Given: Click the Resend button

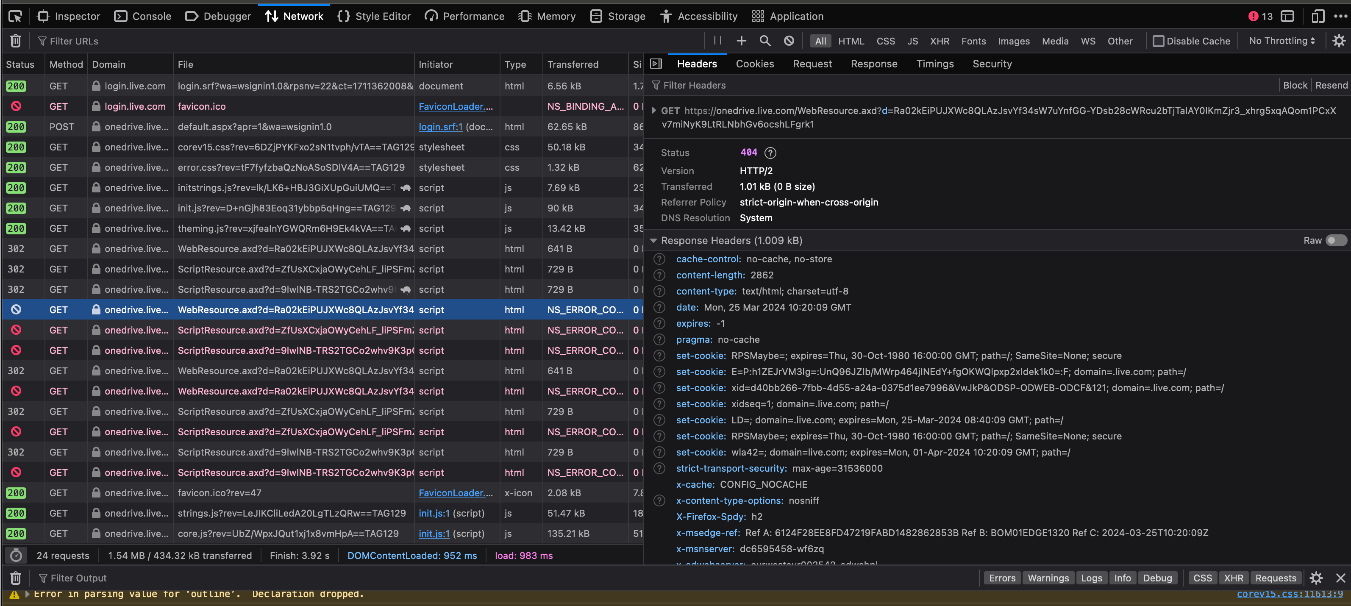Looking at the screenshot, I should click(1331, 85).
